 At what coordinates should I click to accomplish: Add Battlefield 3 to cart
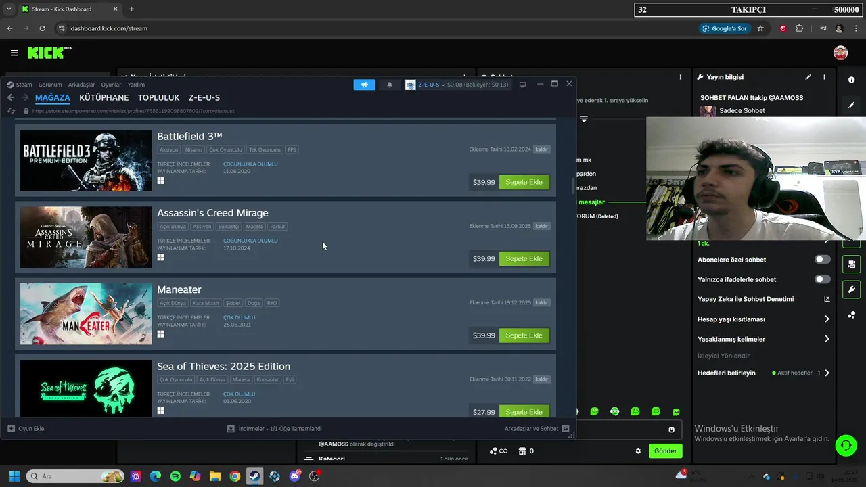(x=524, y=182)
